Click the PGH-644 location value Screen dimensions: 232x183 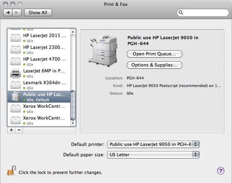coord(135,78)
